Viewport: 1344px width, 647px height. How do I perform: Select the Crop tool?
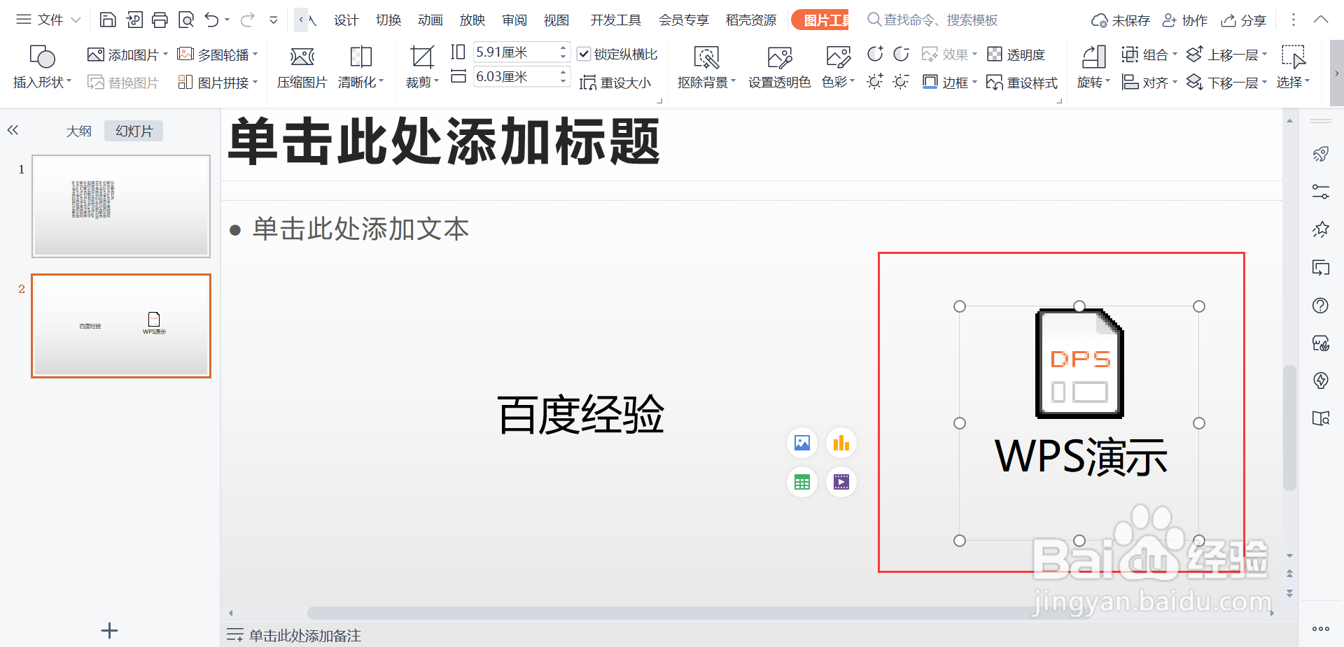pyautogui.click(x=422, y=67)
